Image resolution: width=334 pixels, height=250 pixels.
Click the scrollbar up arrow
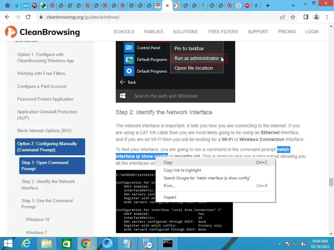click(331, 26)
